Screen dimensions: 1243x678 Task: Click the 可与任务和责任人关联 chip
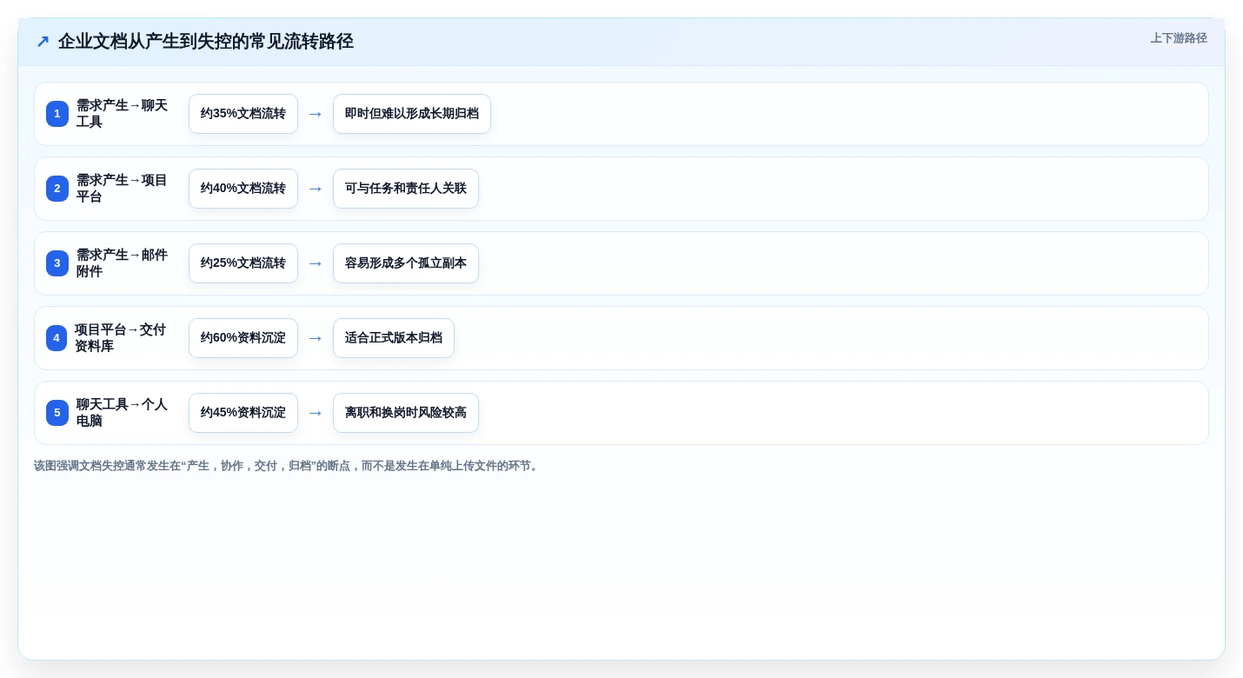point(406,189)
